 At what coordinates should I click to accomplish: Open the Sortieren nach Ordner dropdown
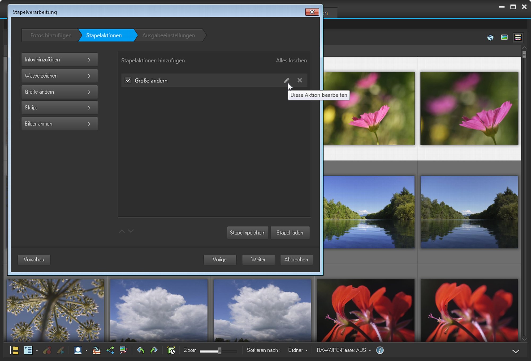point(298,350)
